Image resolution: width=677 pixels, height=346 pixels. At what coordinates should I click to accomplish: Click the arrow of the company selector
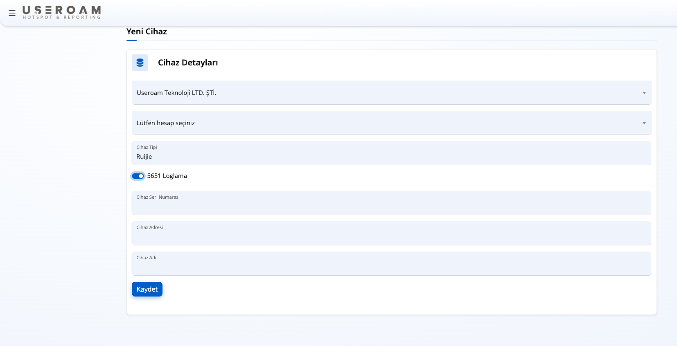point(644,93)
